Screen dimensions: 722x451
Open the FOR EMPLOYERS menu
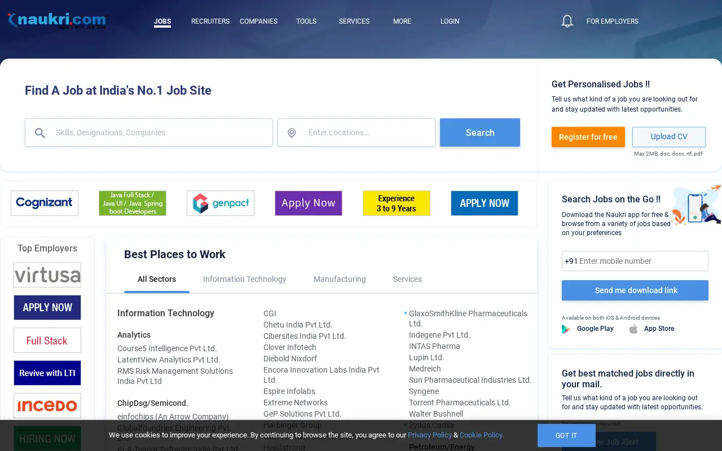pos(613,21)
